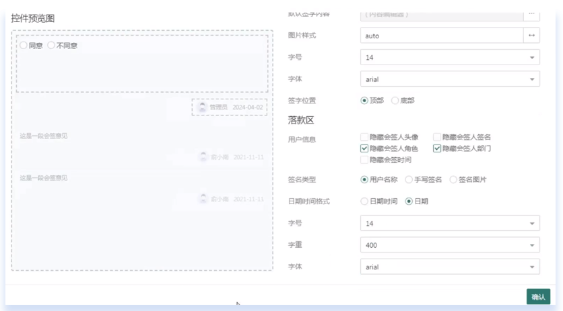The width and height of the screenshot is (563, 311).
Task: Click the 字重 label
Action: point(295,245)
